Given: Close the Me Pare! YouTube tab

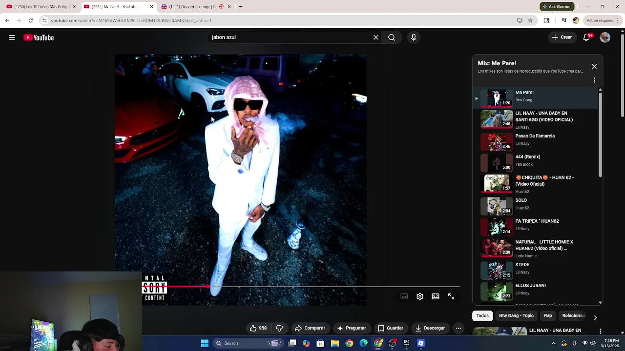Looking at the screenshot, I should [x=151, y=7].
